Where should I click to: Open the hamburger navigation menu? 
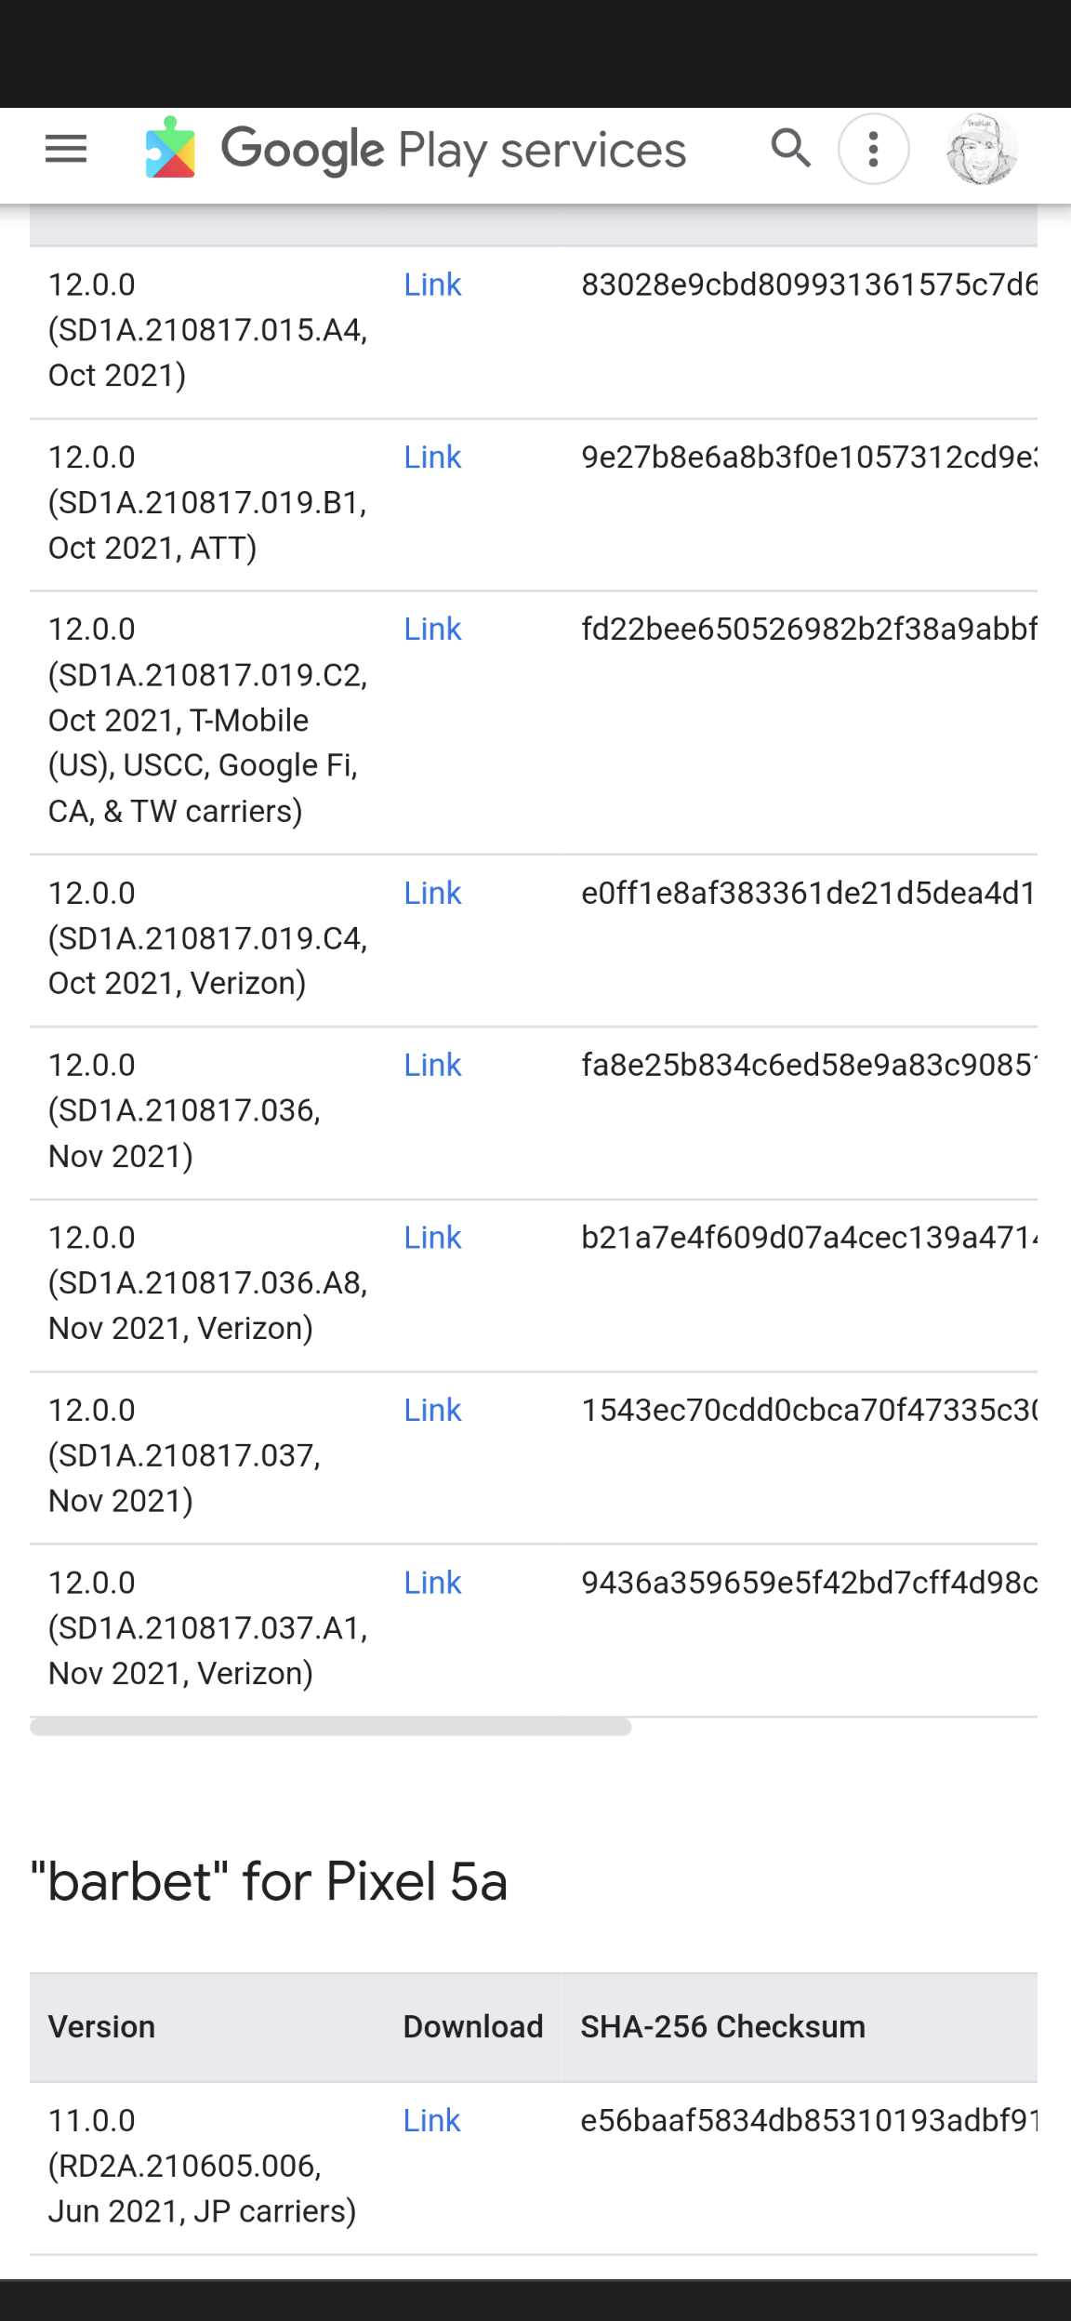click(66, 149)
